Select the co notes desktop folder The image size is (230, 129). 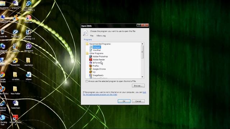[15, 76]
